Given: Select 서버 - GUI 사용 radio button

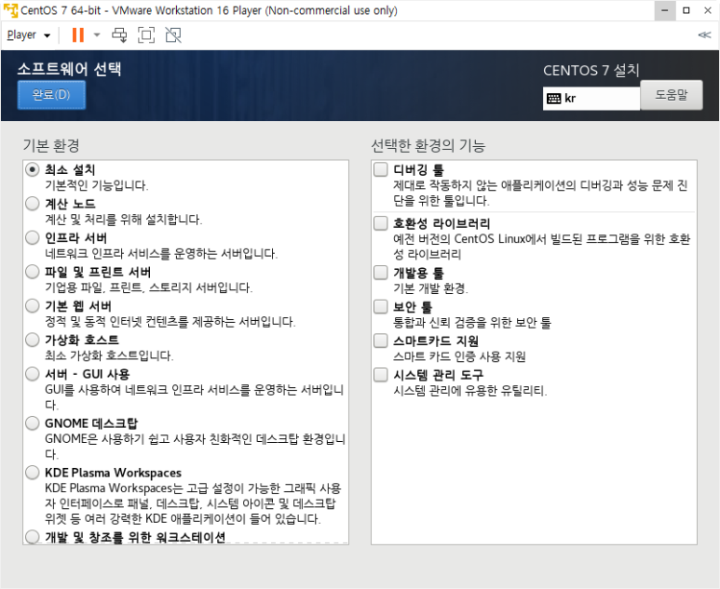Looking at the screenshot, I should (33, 374).
